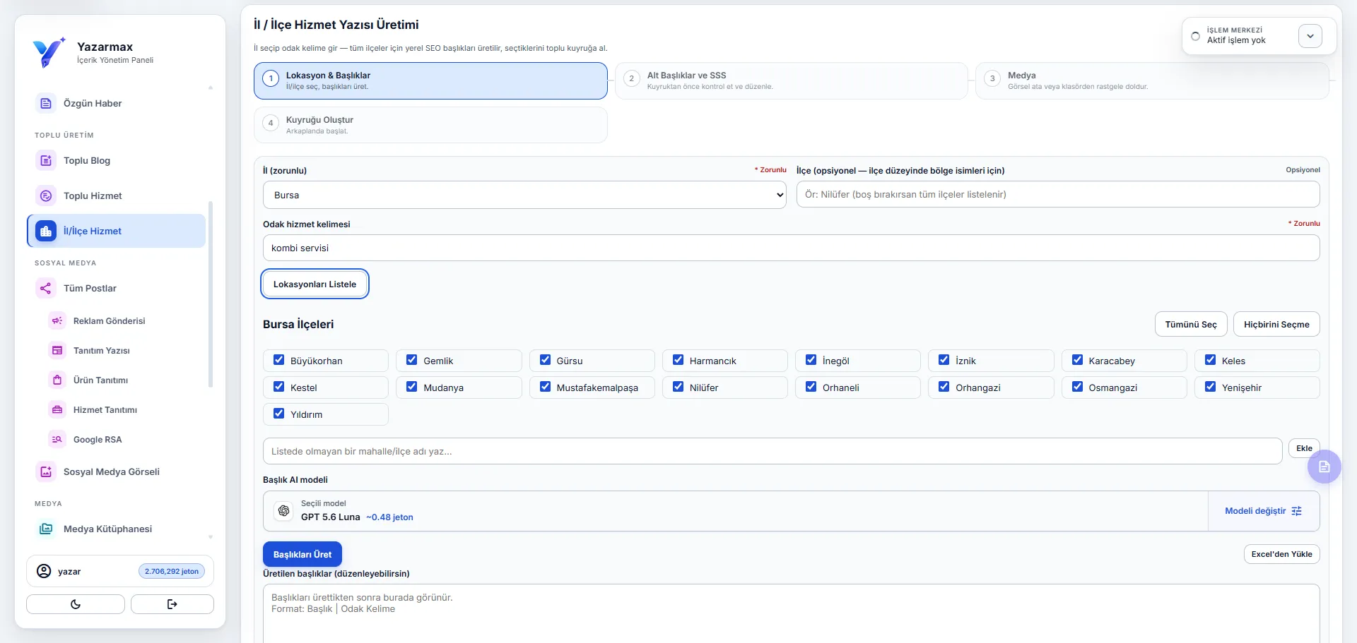1357x643 pixels.
Task: Click the 2.706,292 jeton balance badge
Action: (x=172, y=571)
